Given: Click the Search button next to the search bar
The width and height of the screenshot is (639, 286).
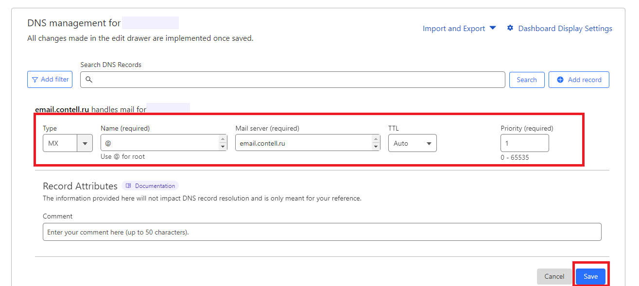Looking at the screenshot, I should (x=527, y=79).
